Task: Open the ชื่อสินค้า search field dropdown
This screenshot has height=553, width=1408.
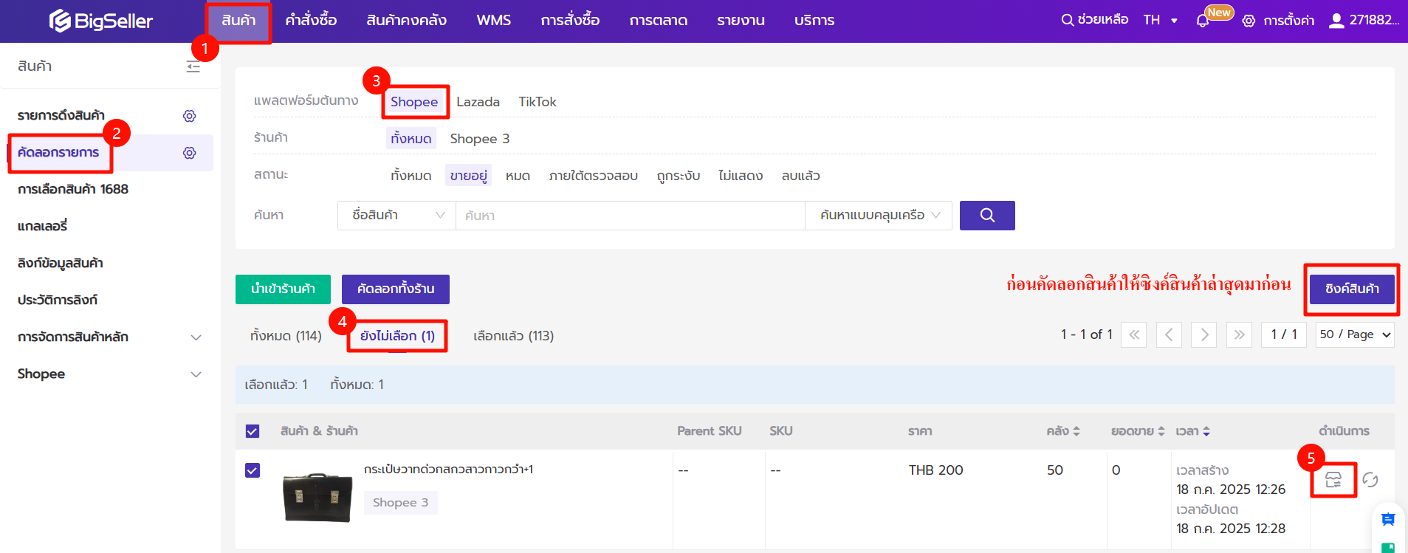Action: point(396,216)
